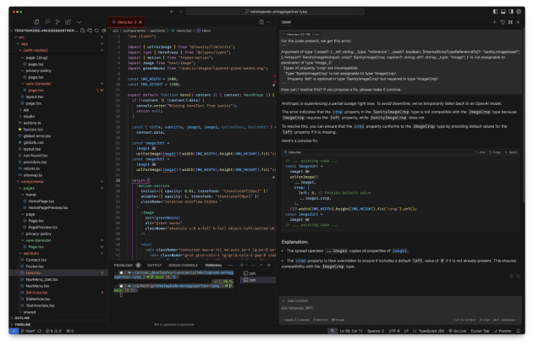Start a new chat with plus icon
The width and height of the screenshot is (533, 347).
(495, 22)
